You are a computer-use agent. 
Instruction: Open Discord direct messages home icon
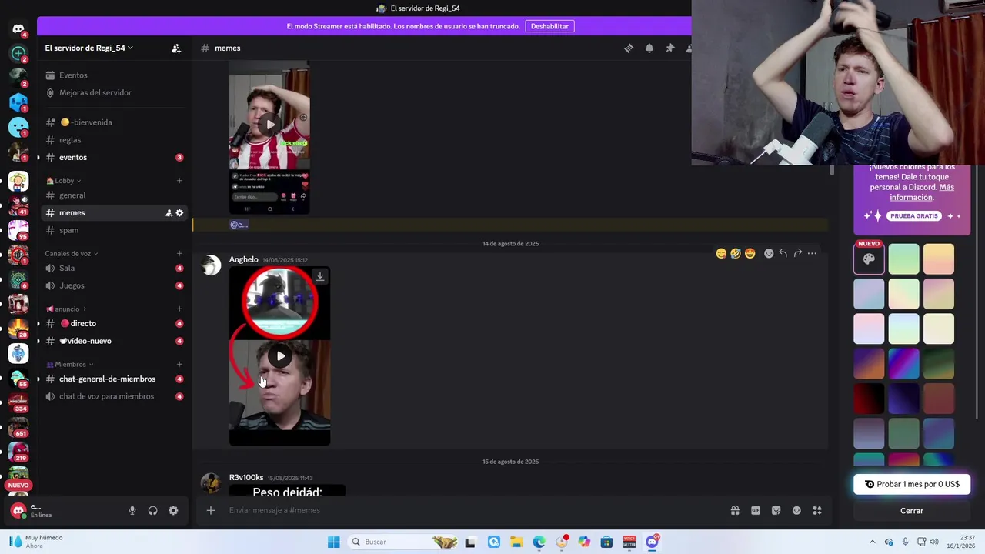(18, 29)
